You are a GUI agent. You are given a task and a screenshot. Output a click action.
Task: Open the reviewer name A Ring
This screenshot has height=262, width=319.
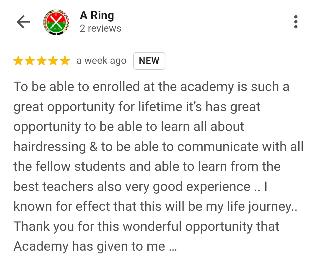[x=97, y=16]
